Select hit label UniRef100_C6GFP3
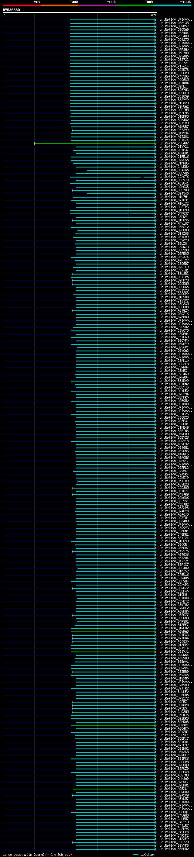The width and height of the screenshot is (194, 857). point(174,73)
